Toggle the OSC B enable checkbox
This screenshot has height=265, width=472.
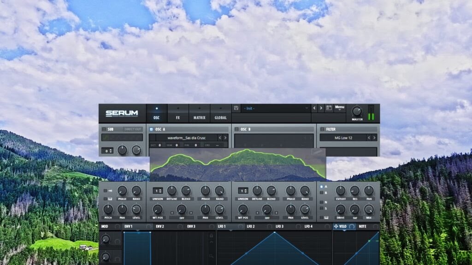[236, 129]
